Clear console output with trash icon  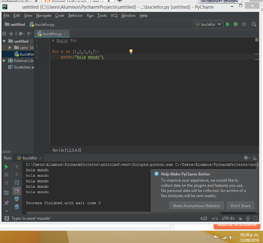[x=16, y=207]
